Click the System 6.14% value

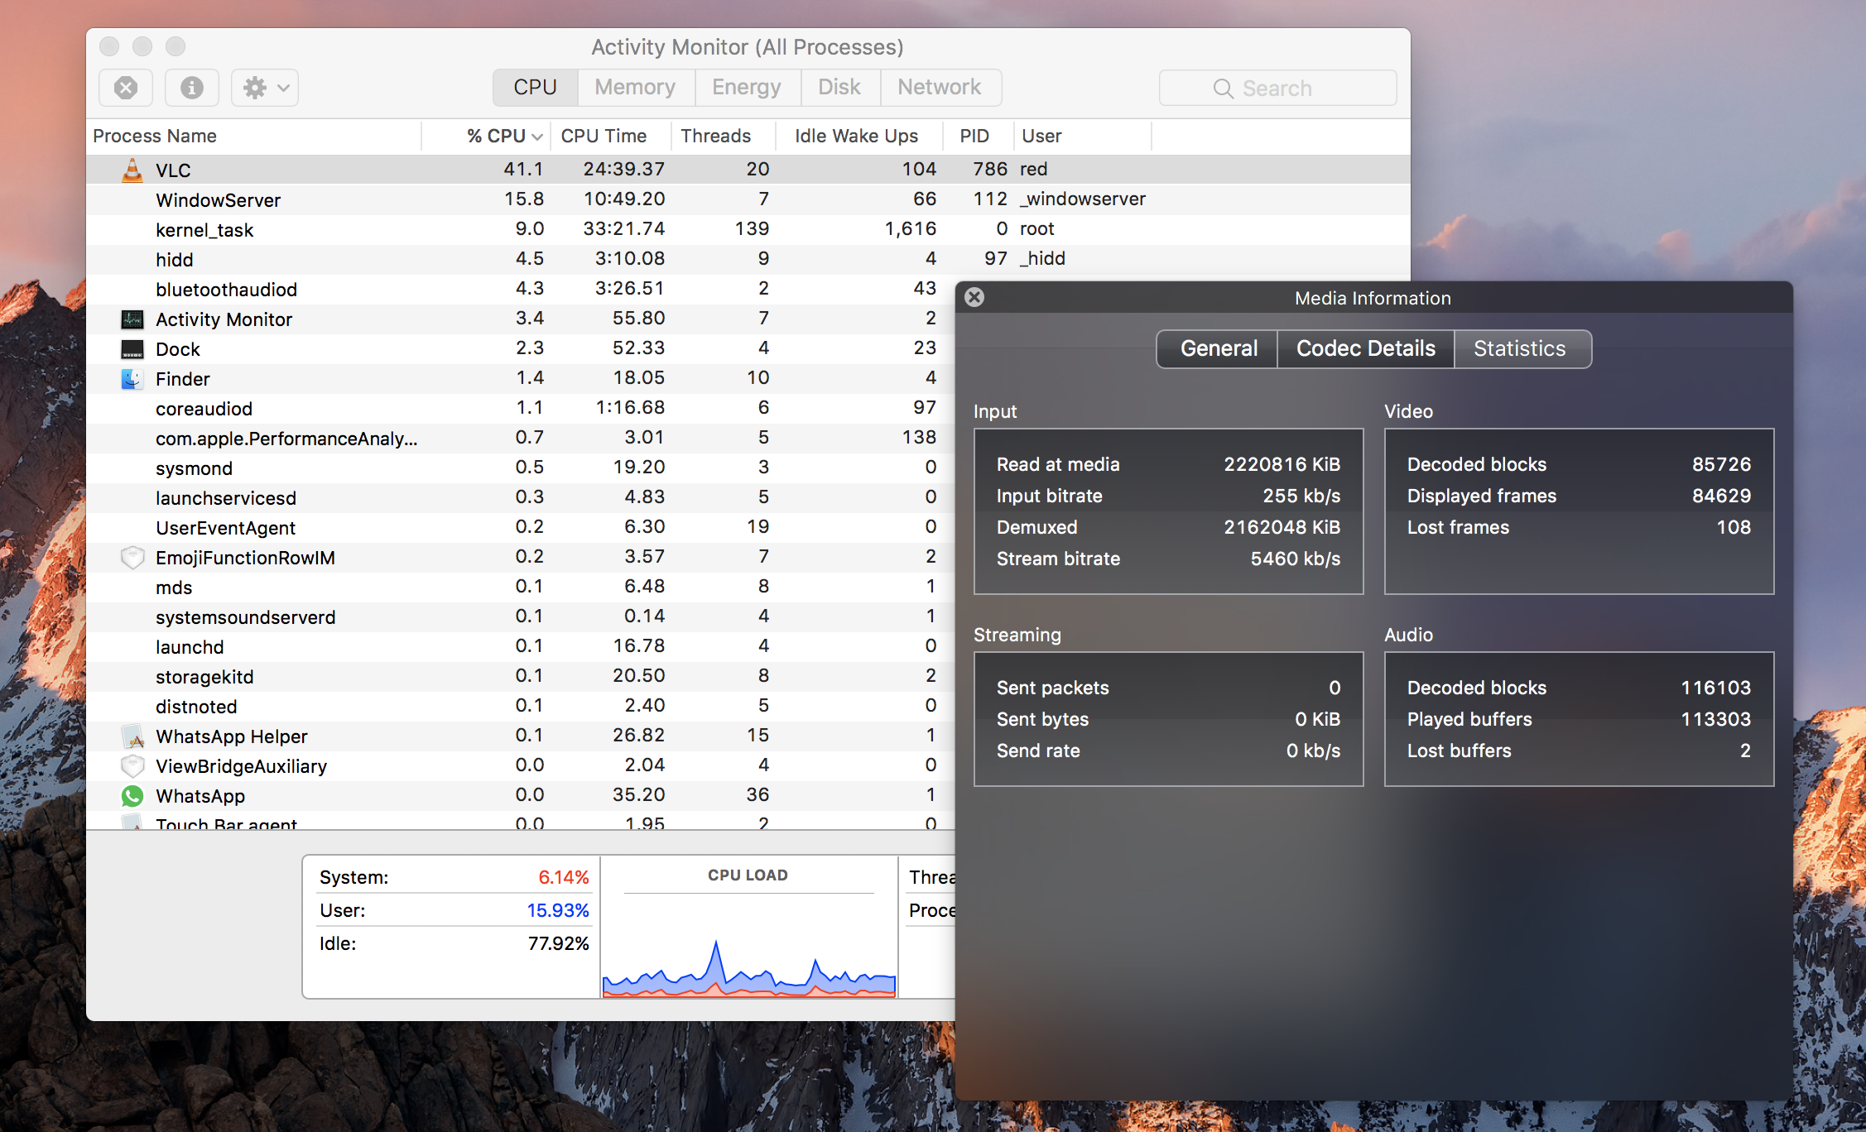(x=563, y=877)
